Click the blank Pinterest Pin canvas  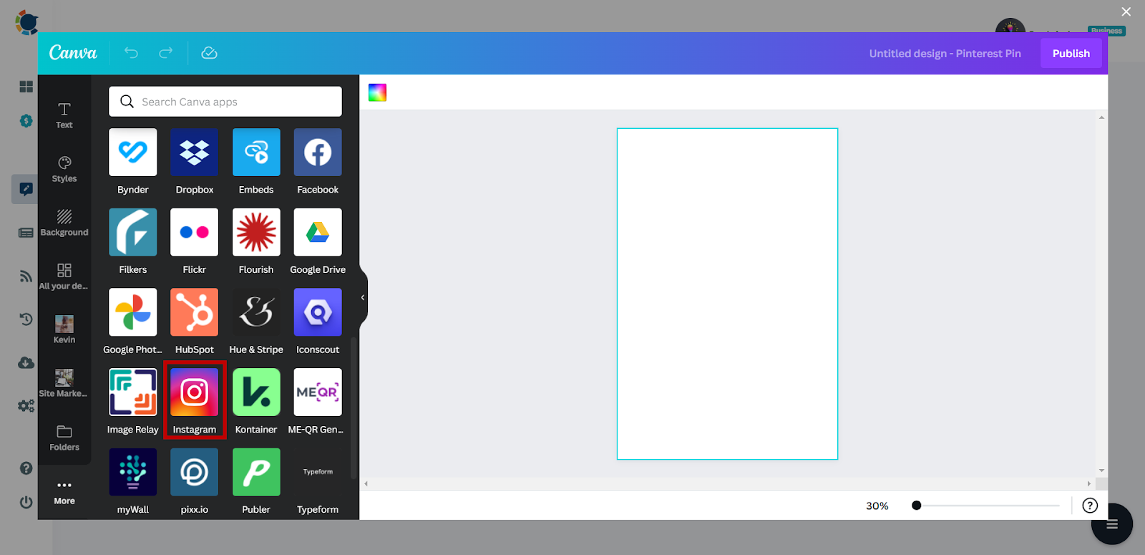(727, 294)
